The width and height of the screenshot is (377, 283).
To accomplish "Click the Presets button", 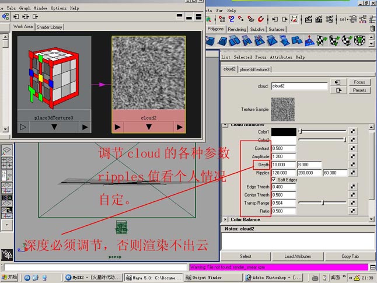I will click(x=359, y=90).
